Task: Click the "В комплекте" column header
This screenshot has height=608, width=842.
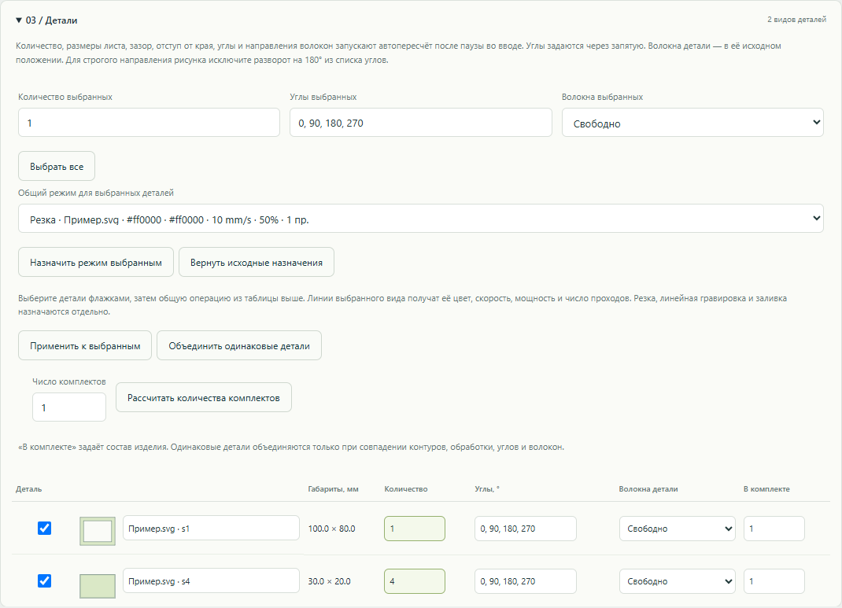Action: pyautogui.click(x=766, y=489)
